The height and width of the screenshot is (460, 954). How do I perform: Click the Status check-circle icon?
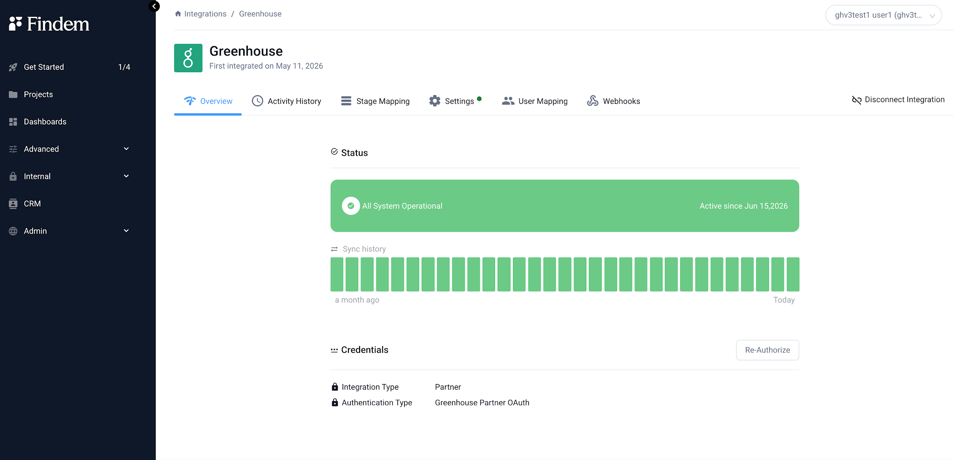coord(334,151)
